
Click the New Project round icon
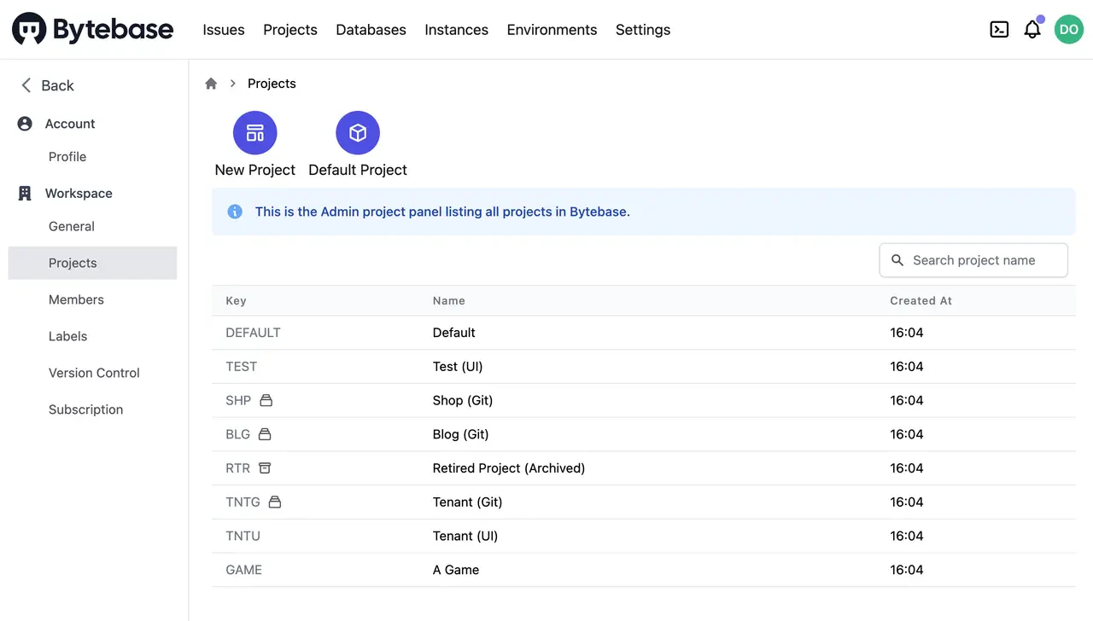point(255,133)
